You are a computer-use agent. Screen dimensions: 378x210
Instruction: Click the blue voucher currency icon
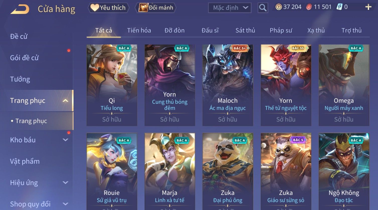pos(339,7)
